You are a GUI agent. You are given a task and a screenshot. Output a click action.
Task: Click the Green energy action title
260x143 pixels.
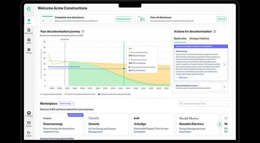(182, 51)
